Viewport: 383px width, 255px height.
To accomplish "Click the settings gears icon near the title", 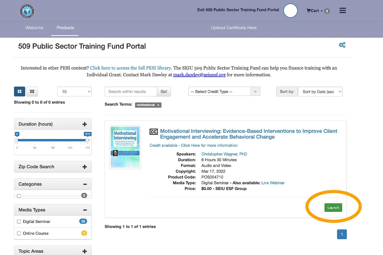I will [x=342, y=45].
